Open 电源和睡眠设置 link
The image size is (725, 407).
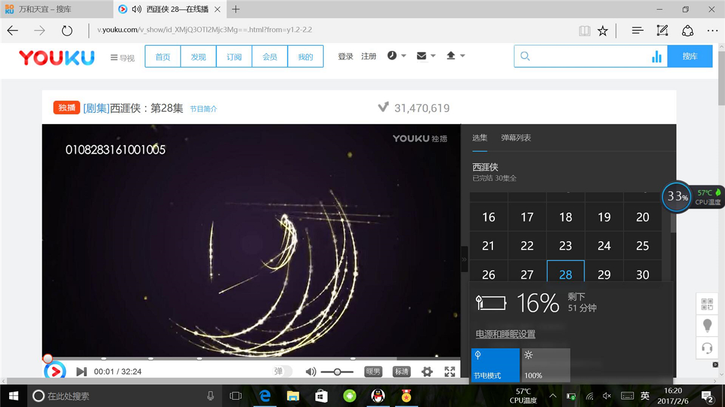505,334
